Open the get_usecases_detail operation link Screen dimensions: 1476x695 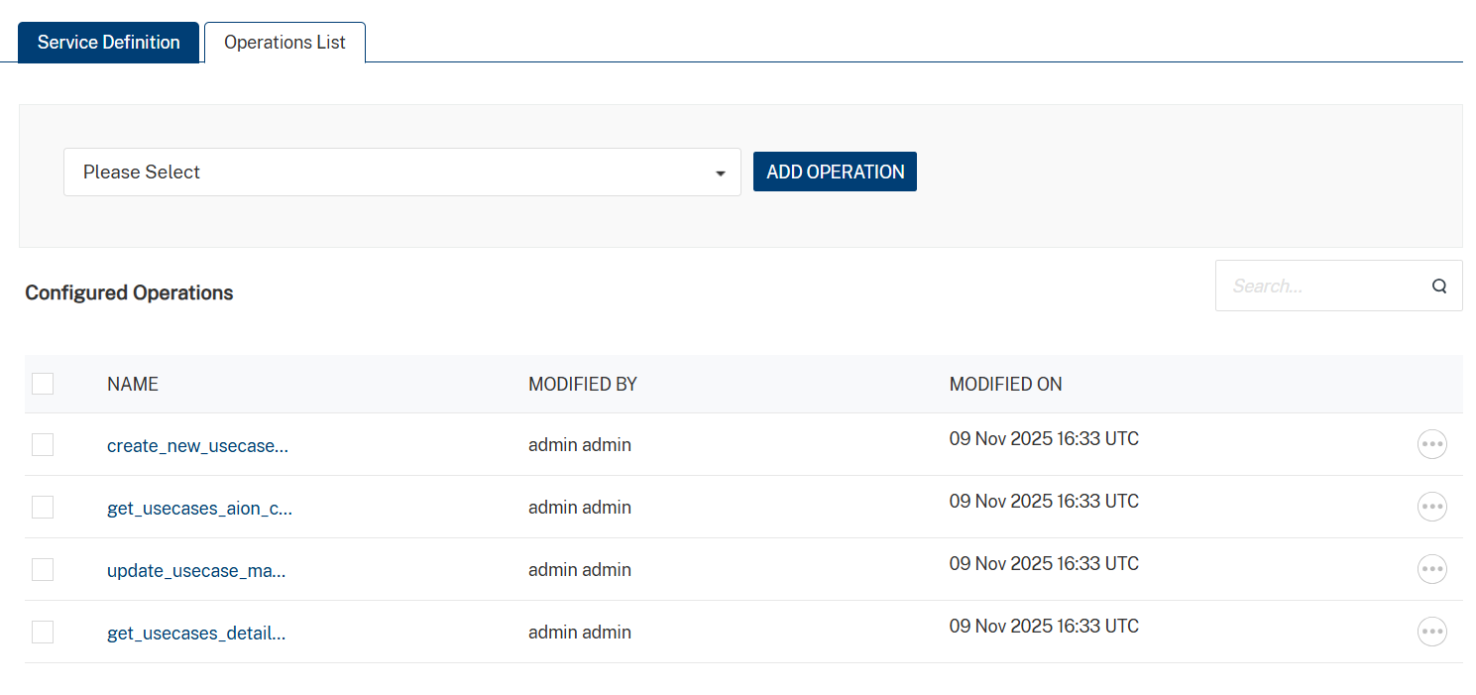click(x=196, y=634)
